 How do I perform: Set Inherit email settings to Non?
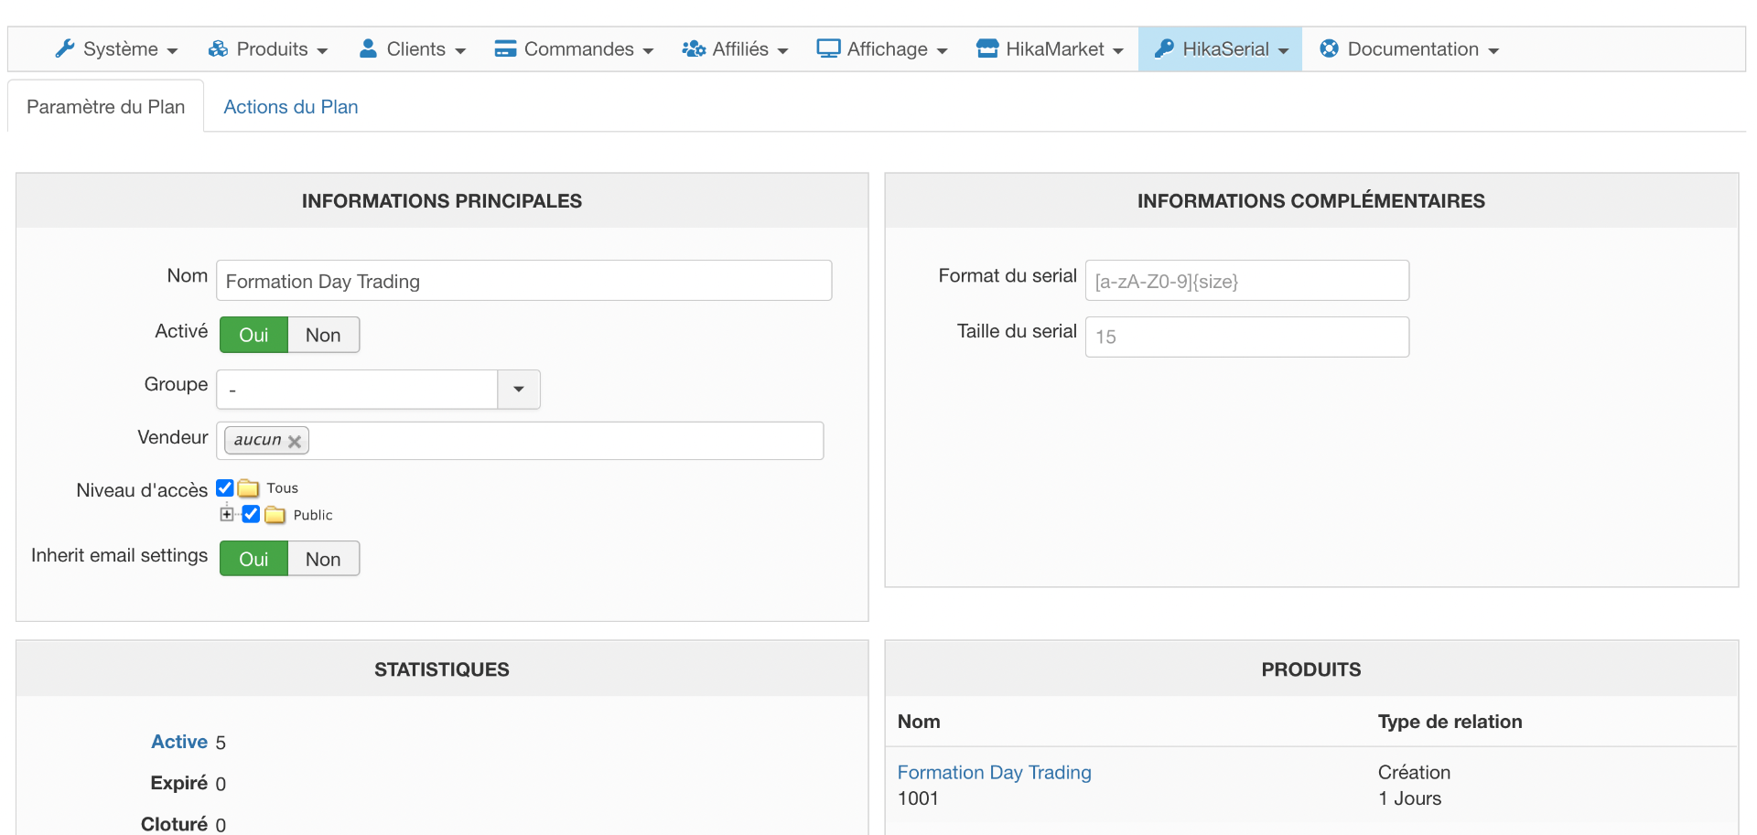pyautogui.click(x=323, y=560)
